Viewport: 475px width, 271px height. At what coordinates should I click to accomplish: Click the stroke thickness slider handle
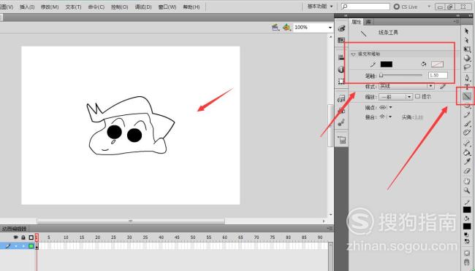click(x=381, y=75)
